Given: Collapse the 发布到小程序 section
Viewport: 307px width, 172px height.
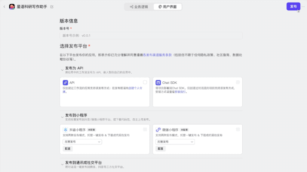Looking at the screenshot, I should tap(62, 117).
